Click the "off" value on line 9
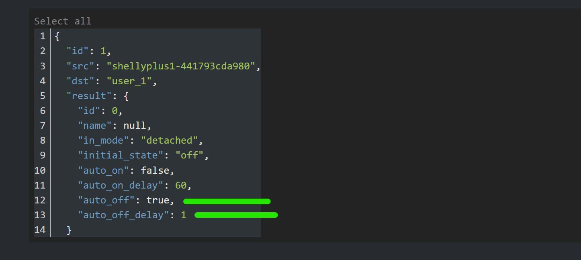 point(190,155)
